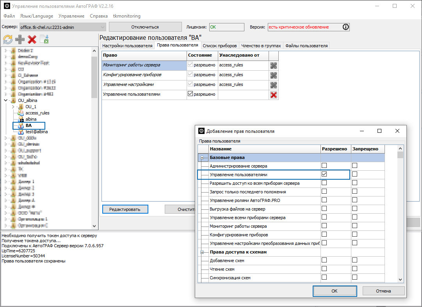
Task: Open the Файл menu
Action: coord(9,16)
